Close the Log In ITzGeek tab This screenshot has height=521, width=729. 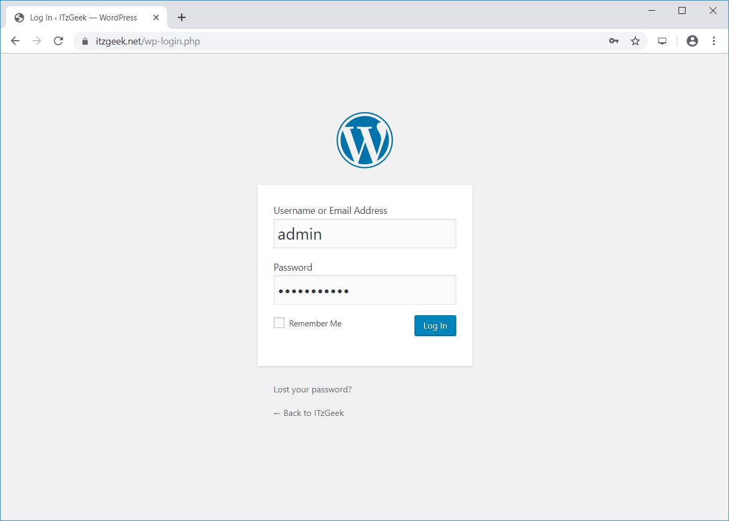click(156, 18)
